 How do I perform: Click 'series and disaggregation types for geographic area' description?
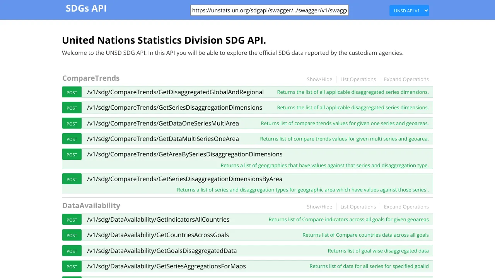(x=303, y=190)
